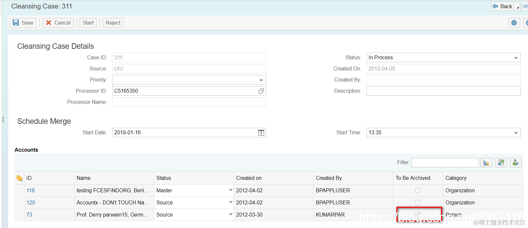Image resolution: width=528 pixels, height=228 pixels.
Task: Click the Processor Name field
Action: [x=189, y=102]
